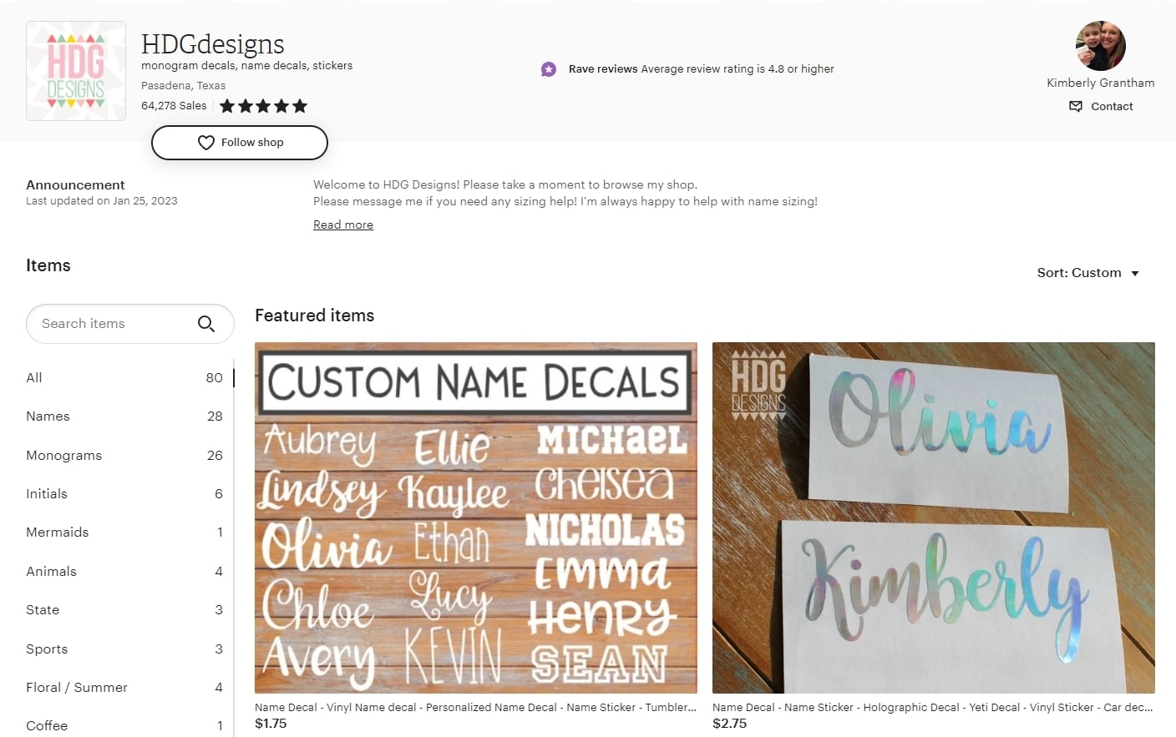Image resolution: width=1176 pixels, height=737 pixels.
Task: Click the Rave reviews star badge icon
Action: pyautogui.click(x=549, y=69)
